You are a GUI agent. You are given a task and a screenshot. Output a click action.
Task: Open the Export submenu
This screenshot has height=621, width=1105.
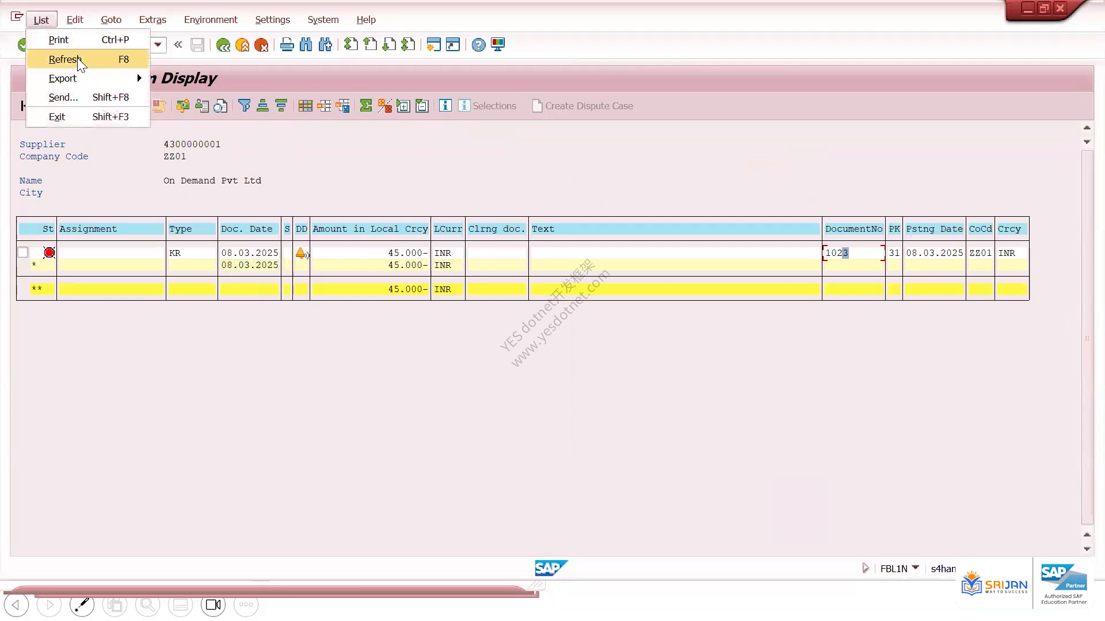coord(88,78)
